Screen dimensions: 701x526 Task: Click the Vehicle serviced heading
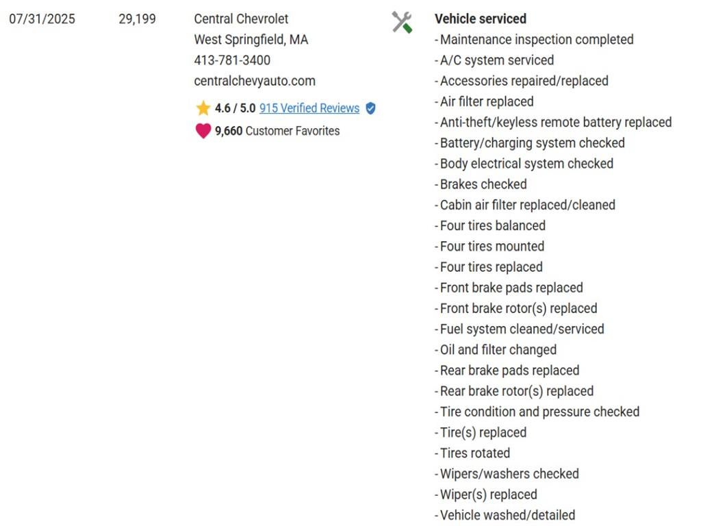481,19
